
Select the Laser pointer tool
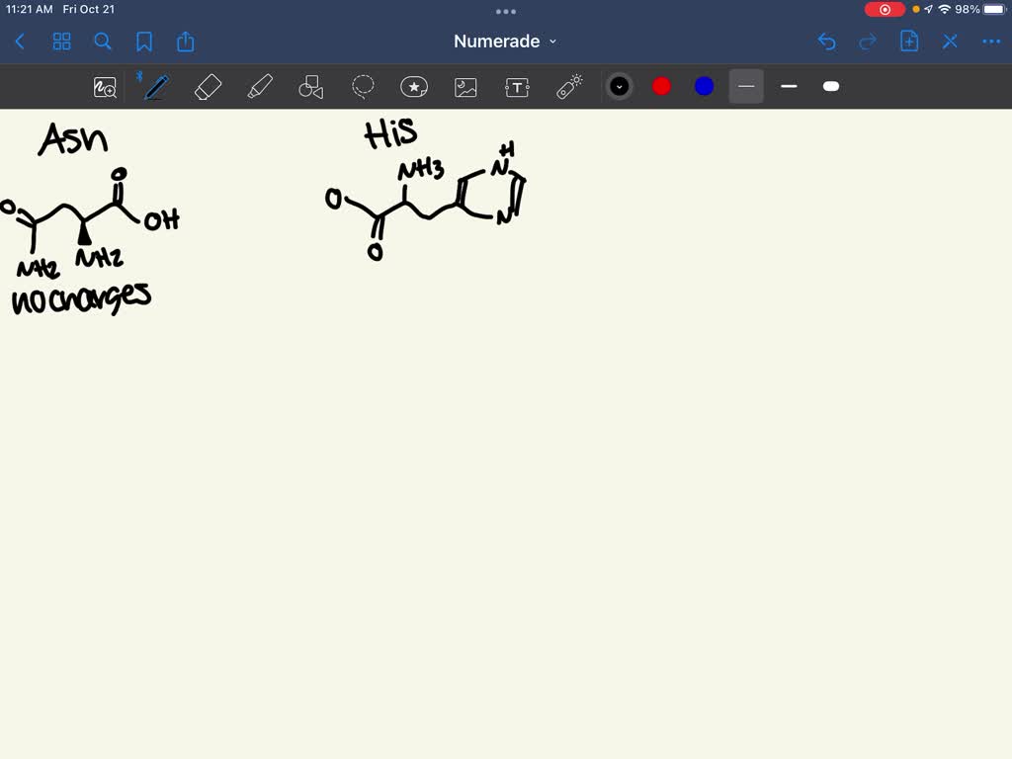point(568,87)
